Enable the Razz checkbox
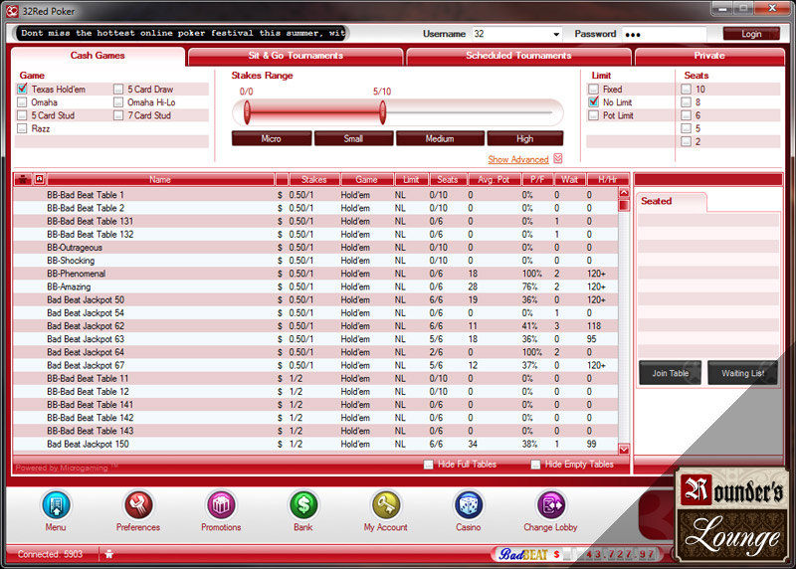Screen dimensions: 796x569 22,128
